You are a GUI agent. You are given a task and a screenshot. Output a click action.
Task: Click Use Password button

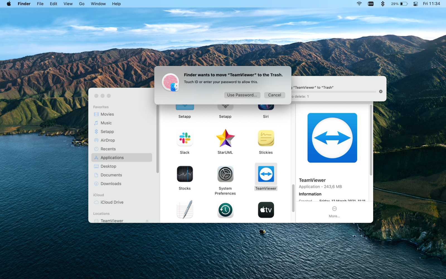point(242,95)
